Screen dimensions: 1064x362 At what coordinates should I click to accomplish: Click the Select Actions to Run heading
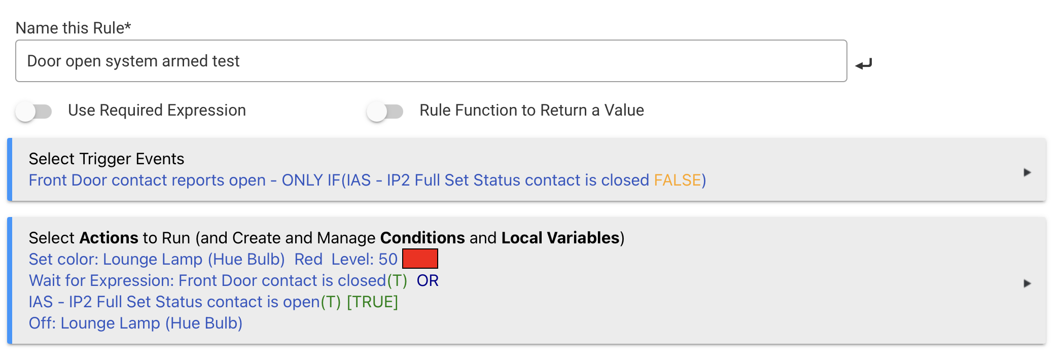click(x=327, y=238)
